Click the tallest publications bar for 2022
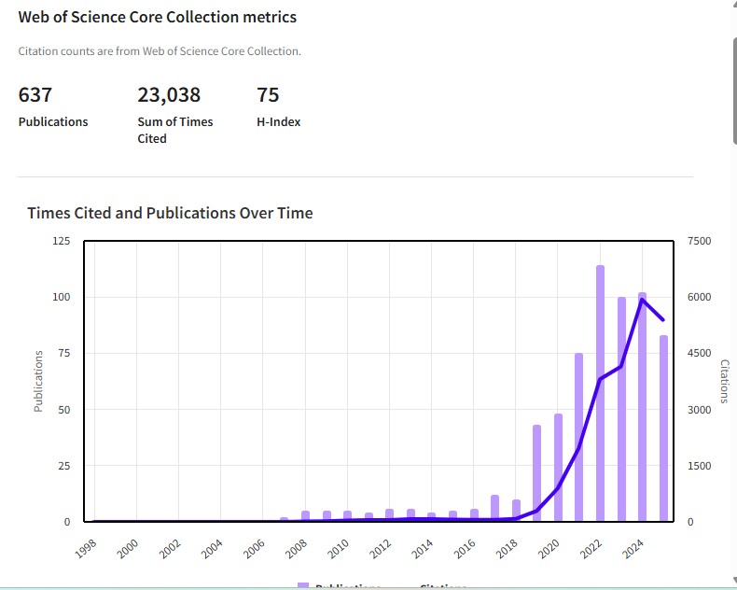 coord(600,392)
